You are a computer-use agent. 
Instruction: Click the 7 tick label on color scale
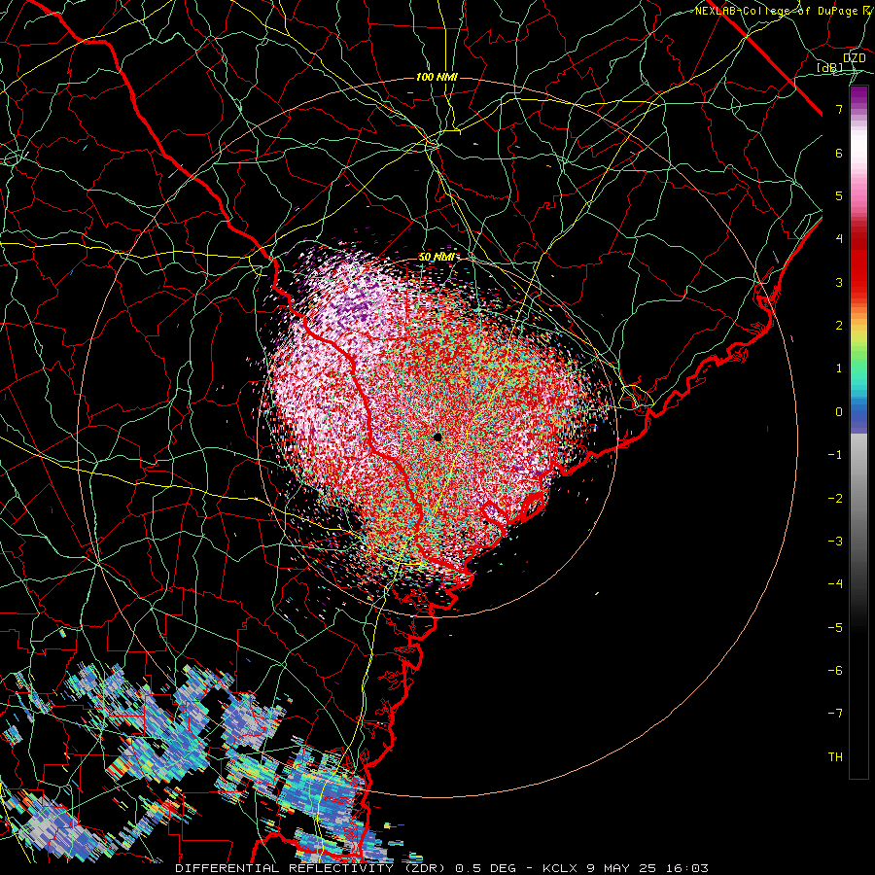[x=839, y=109]
